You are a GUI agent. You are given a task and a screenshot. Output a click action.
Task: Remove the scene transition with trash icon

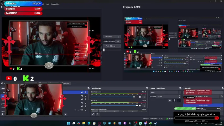pyautogui.click(x=174, y=101)
